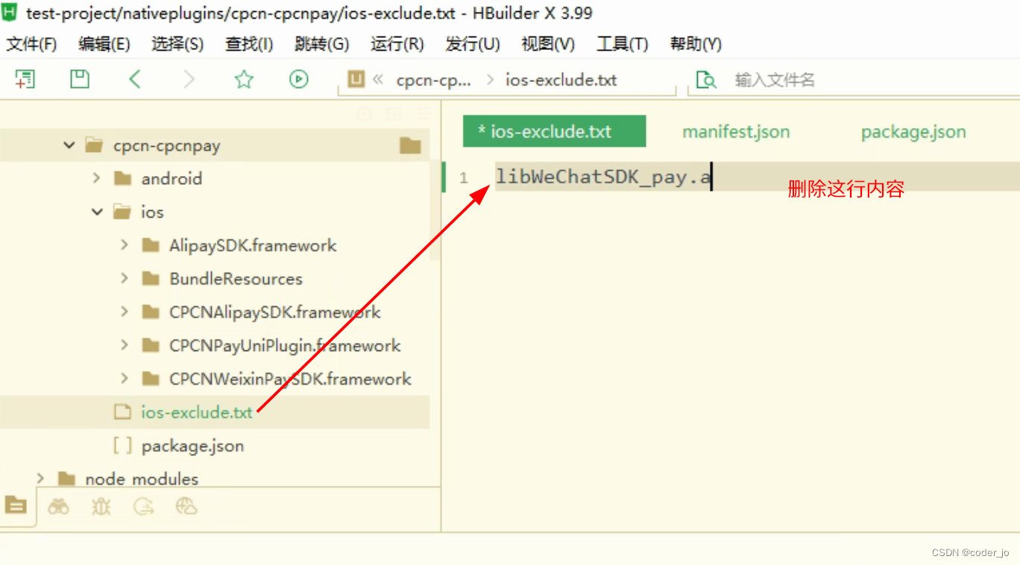Switch to the package.json editor tab
1020x565 pixels.
coord(913,132)
